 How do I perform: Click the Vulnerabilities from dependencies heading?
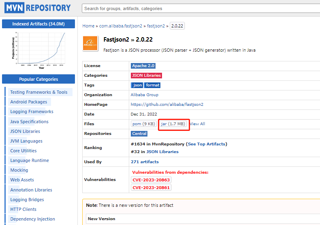click(x=170, y=172)
